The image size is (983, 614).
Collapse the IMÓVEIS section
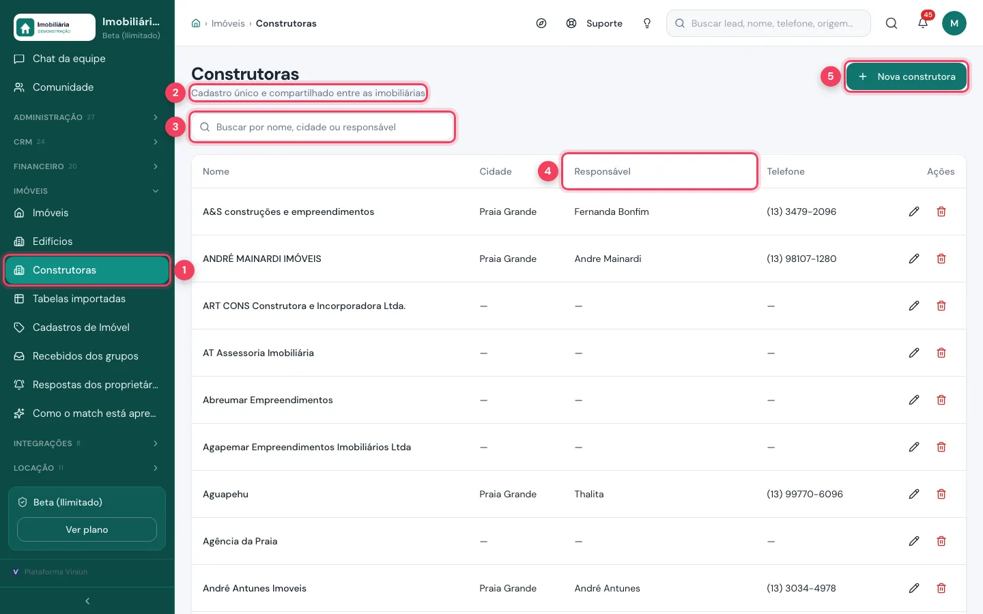pyautogui.click(x=87, y=191)
